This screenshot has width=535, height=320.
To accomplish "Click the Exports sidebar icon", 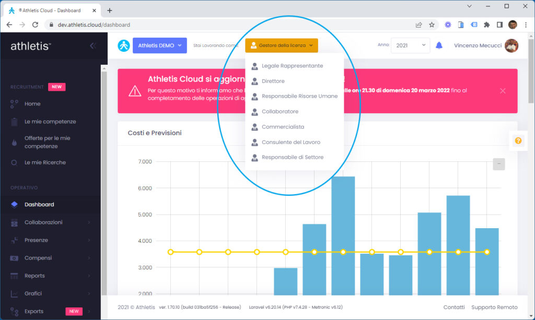I will pos(14,312).
